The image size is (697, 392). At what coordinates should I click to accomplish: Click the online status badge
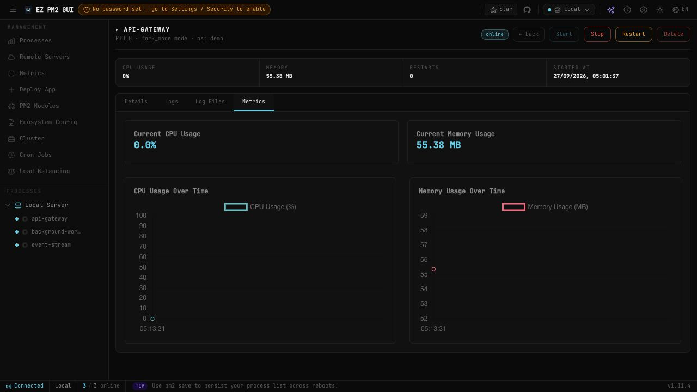point(494,34)
